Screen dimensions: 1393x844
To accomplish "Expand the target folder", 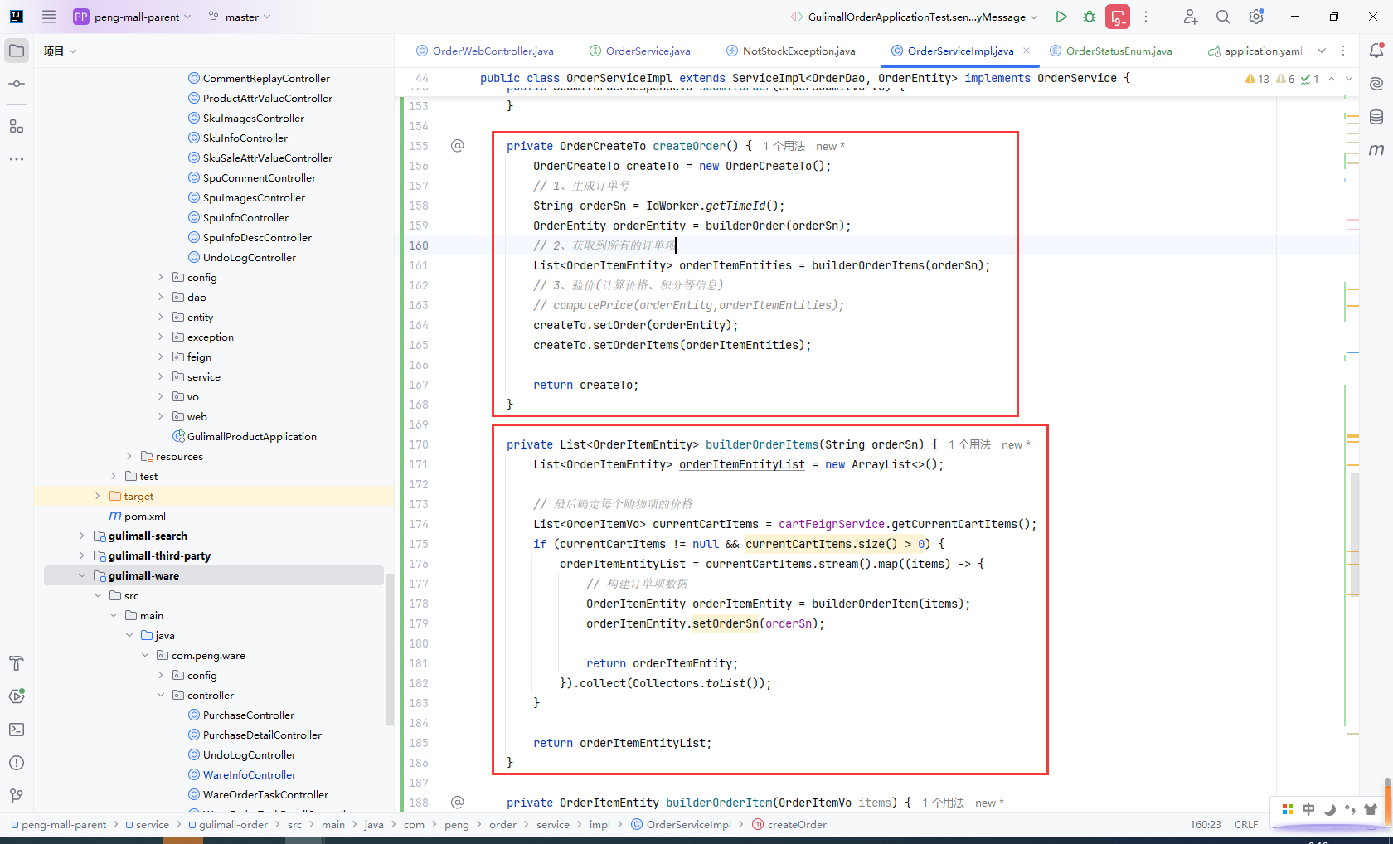I will pyautogui.click(x=97, y=496).
